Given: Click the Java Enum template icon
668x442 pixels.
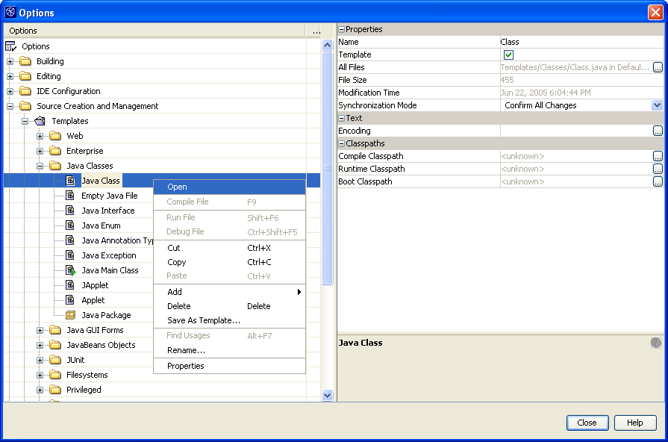Looking at the screenshot, I should coord(70,225).
